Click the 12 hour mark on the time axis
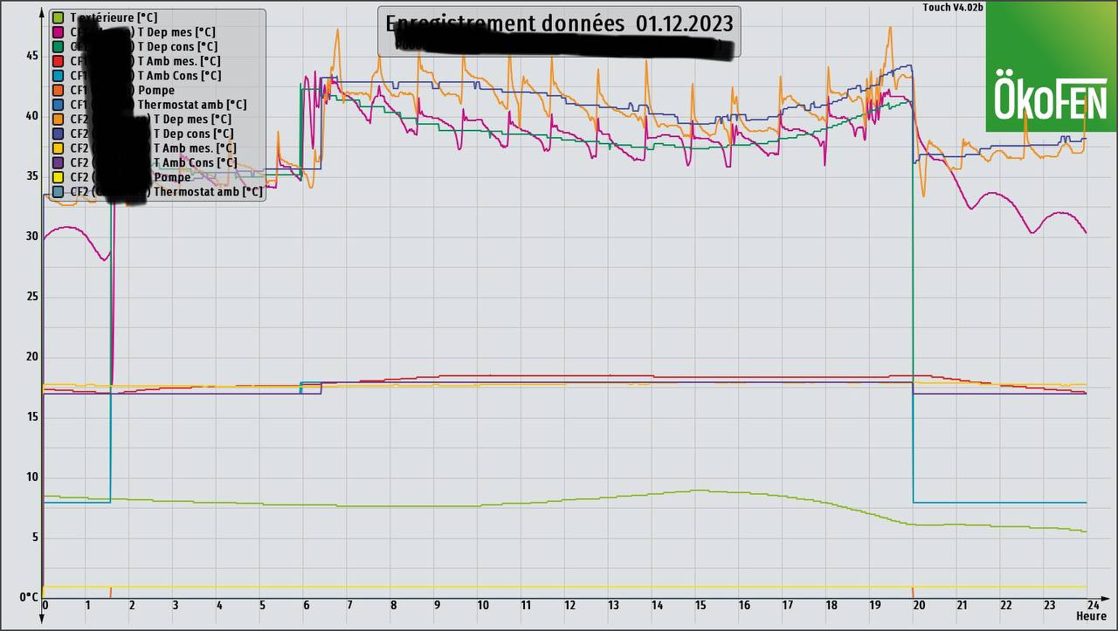 point(569,606)
